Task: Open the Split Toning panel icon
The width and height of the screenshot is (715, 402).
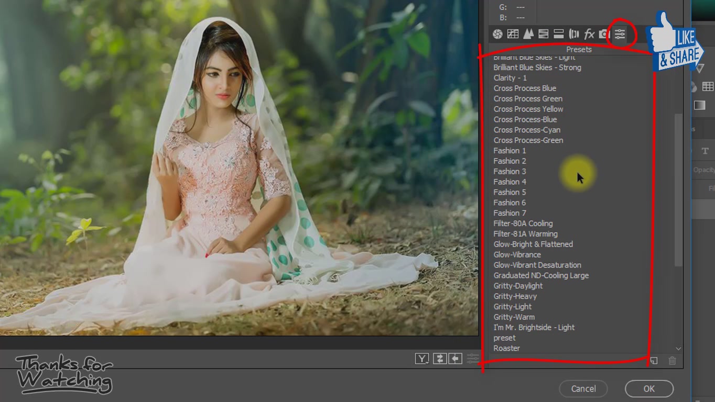Action: pyautogui.click(x=559, y=34)
